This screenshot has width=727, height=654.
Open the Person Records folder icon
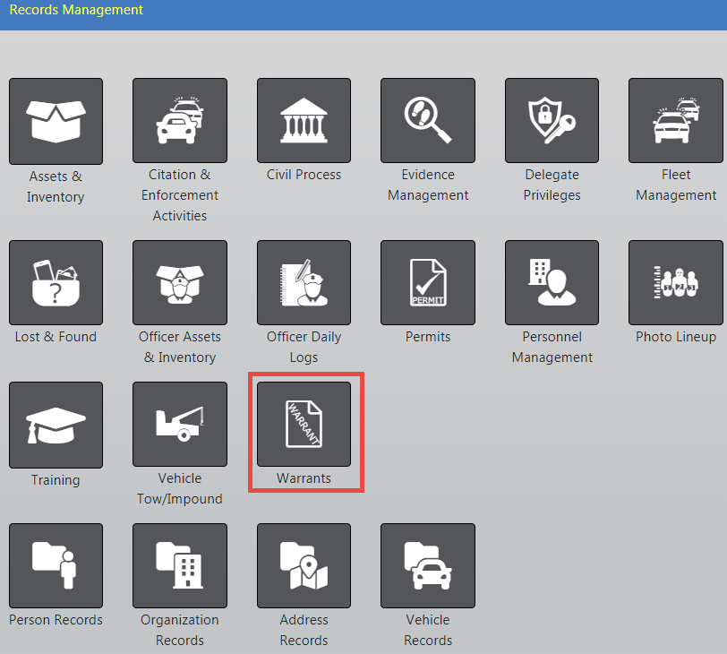pos(56,566)
